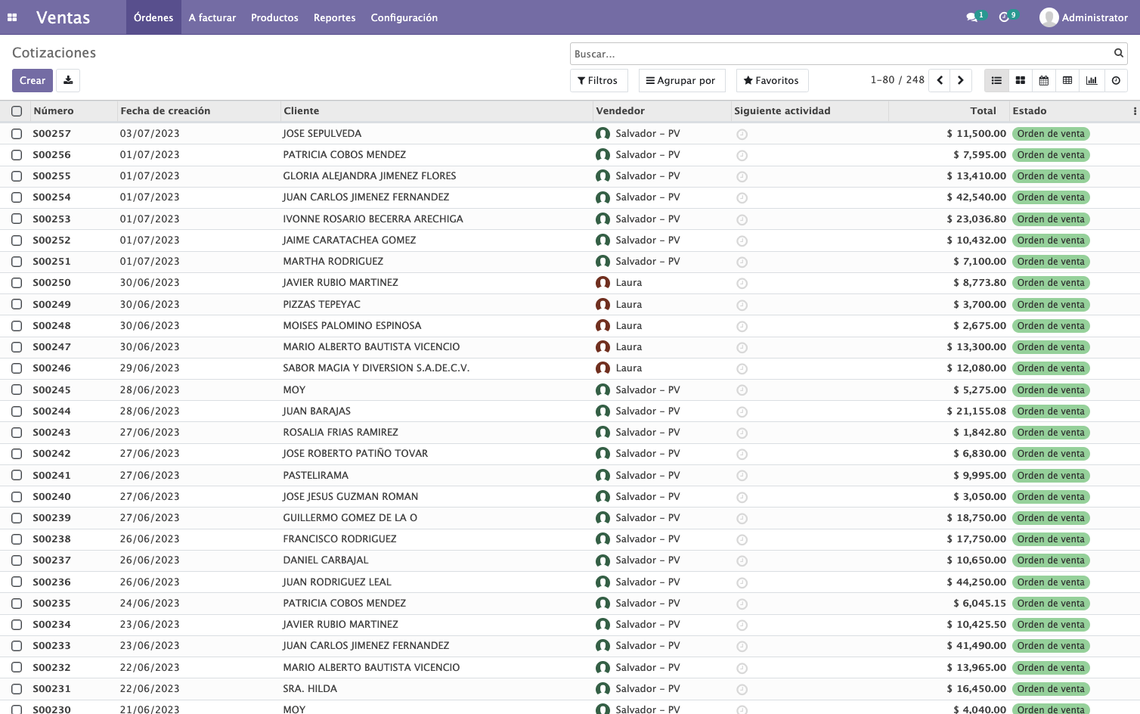
Task: Select checkbox for order S00249
Action: coord(17,305)
